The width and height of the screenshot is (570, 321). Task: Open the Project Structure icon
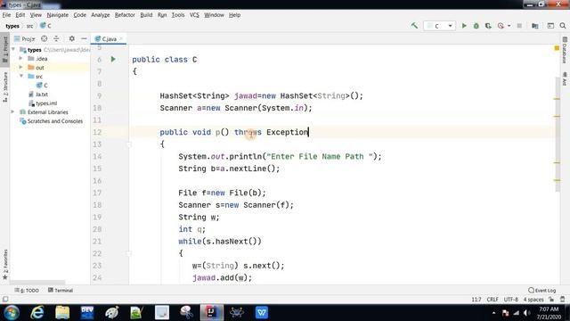click(x=534, y=26)
